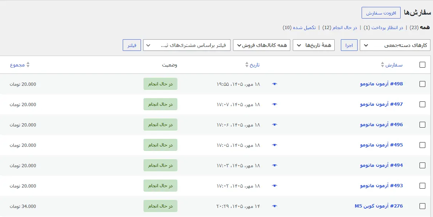Click 20.000 تومان total of order #498
The width and height of the screenshot is (433, 217).
point(23,84)
